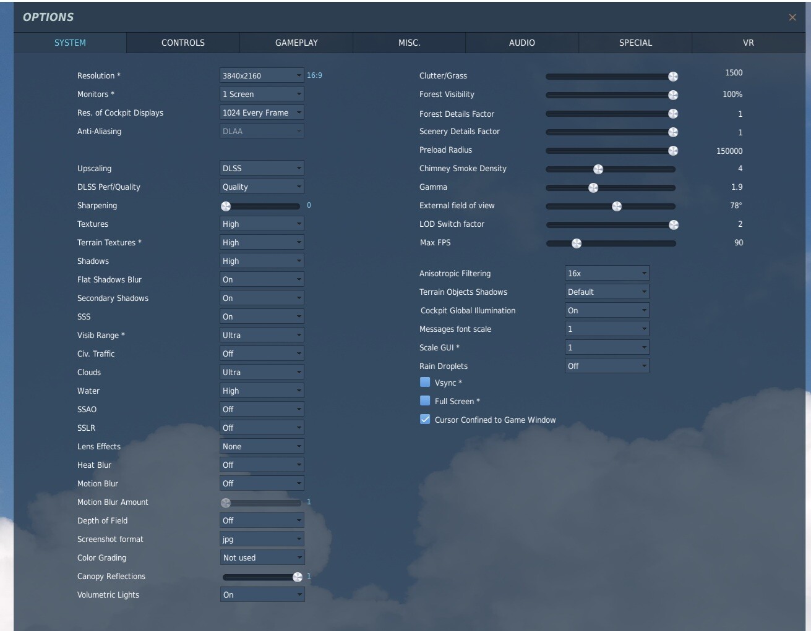Open the Resolution dropdown
Viewport: 811px width, 631px height.
262,75
